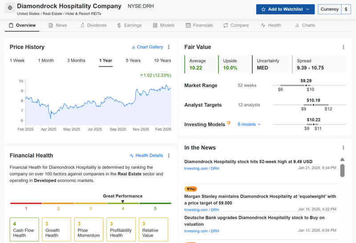Click the globe icon beside company name

(x=10, y=8)
